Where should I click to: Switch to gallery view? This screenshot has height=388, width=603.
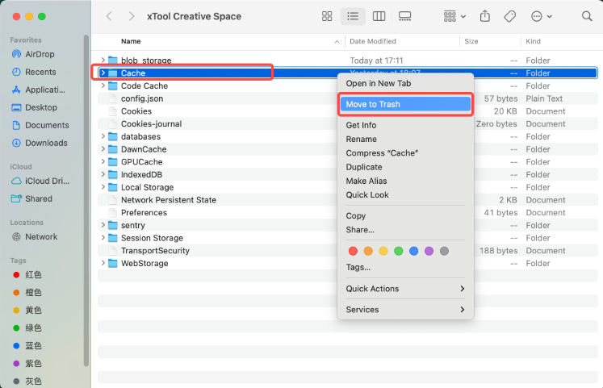[404, 16]
